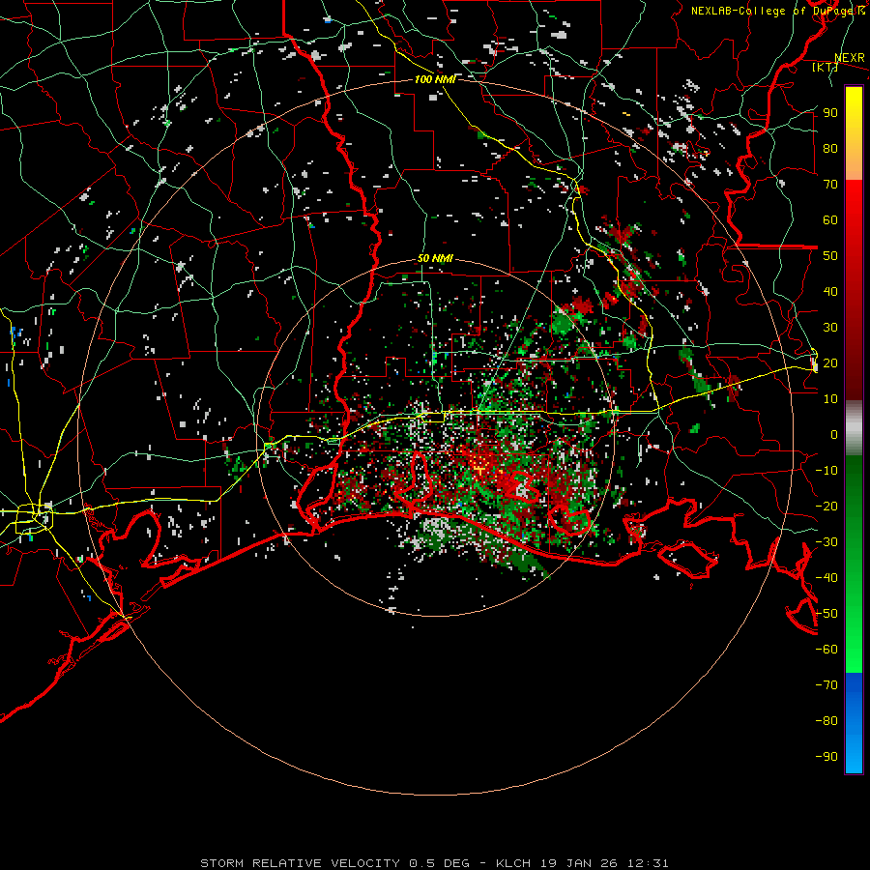870x870 pixels.
Task: Click the "0.5 DEG" elevation angle text
Action: tap(440, 863)
